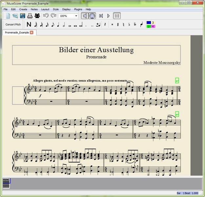Save the score with floppy icon
The image size is (205, 197).
click(23, 16)
